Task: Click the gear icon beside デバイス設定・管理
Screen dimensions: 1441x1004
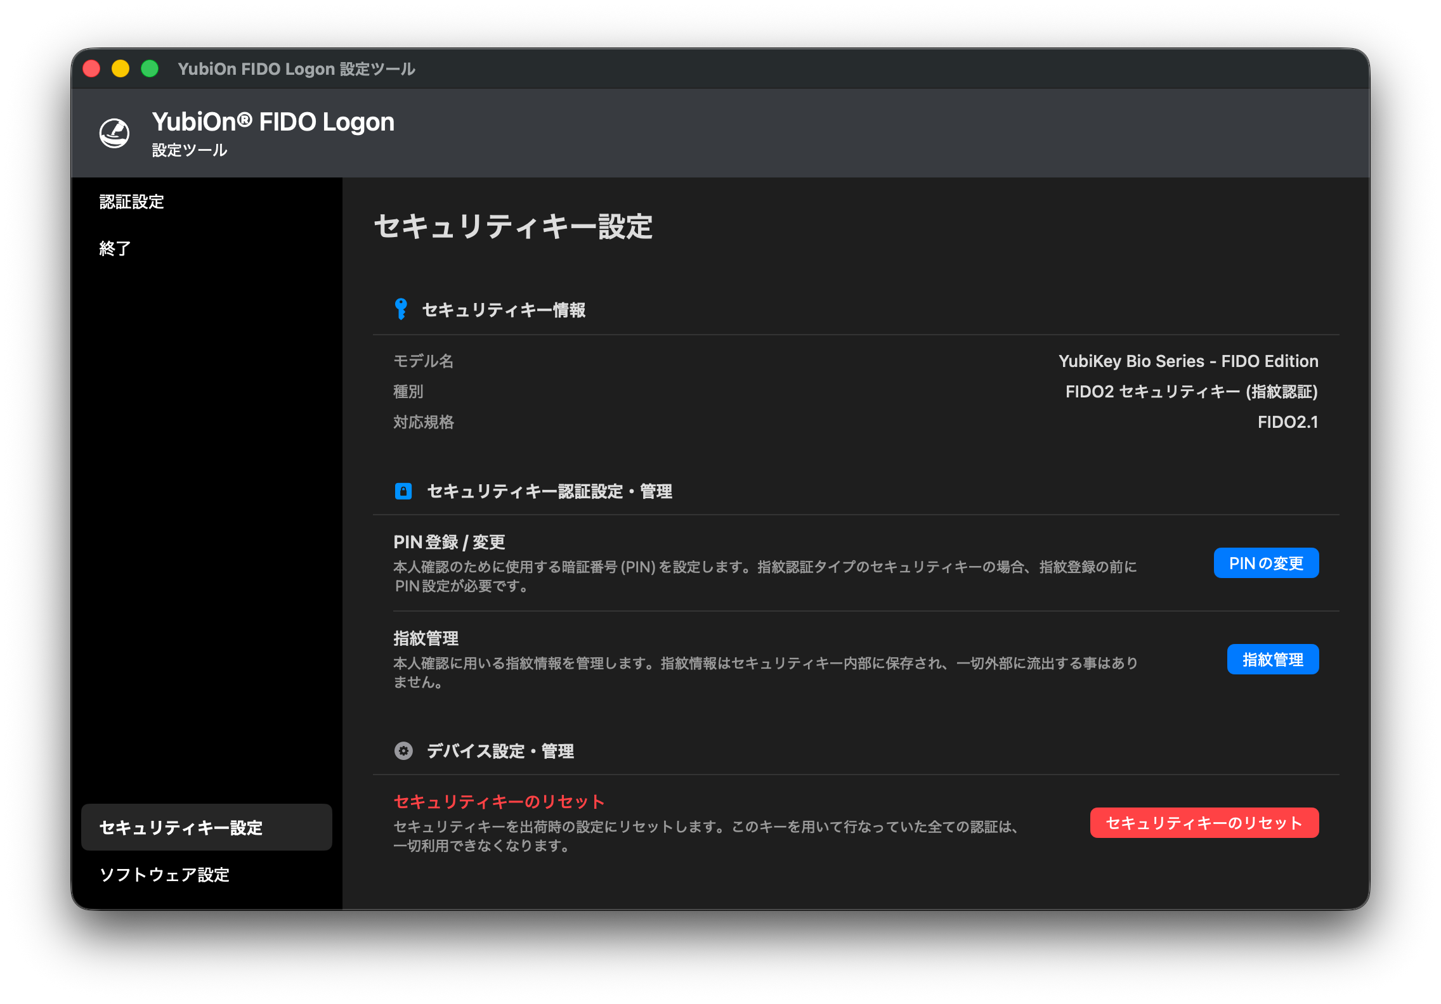Action: pyautogui.click(x=403, y=751)
